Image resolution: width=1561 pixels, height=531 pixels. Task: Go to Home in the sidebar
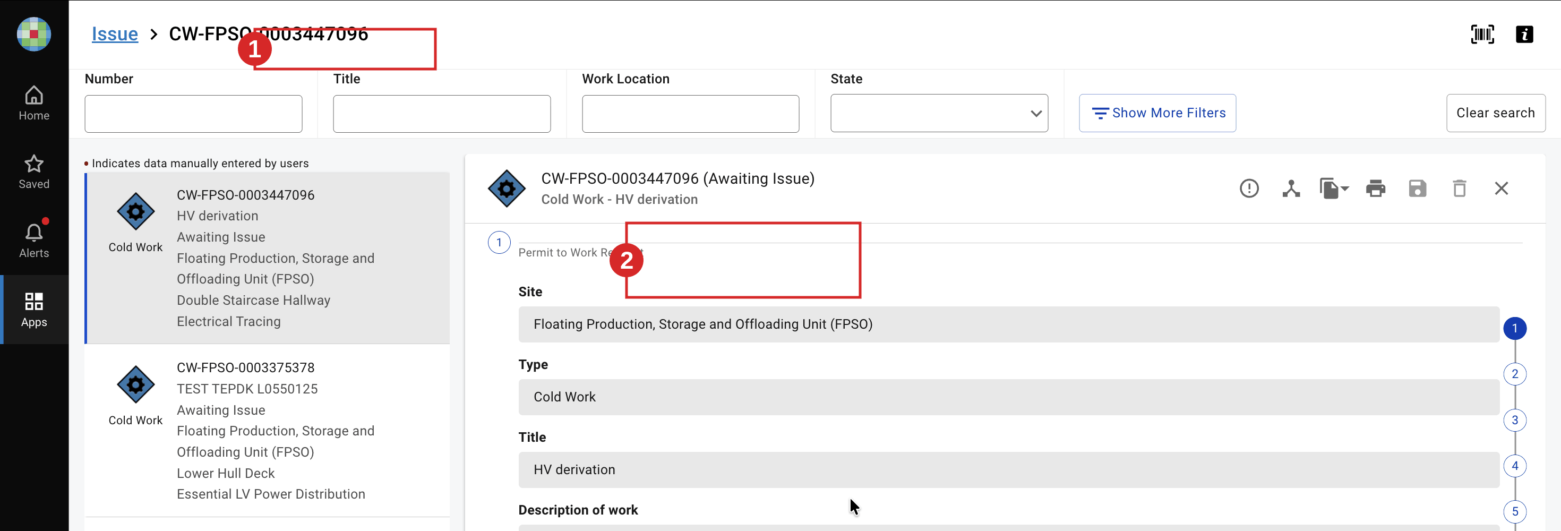pyautogui.click(x=34, y=104)
